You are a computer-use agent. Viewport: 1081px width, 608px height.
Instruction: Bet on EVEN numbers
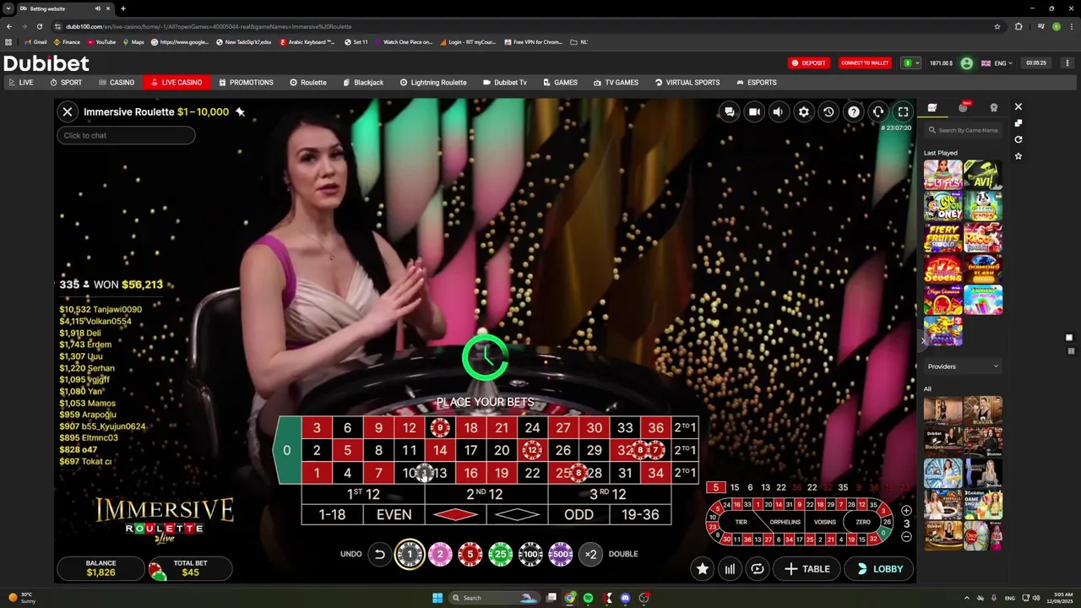click(394, 514)
